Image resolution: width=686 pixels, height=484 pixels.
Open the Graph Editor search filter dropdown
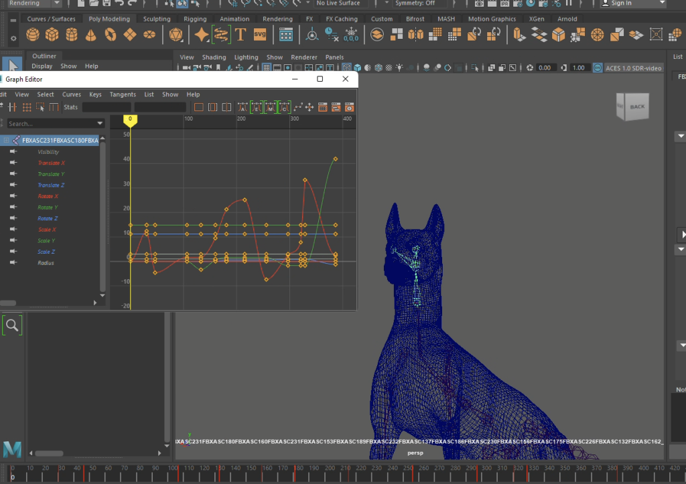coord(100,124)
